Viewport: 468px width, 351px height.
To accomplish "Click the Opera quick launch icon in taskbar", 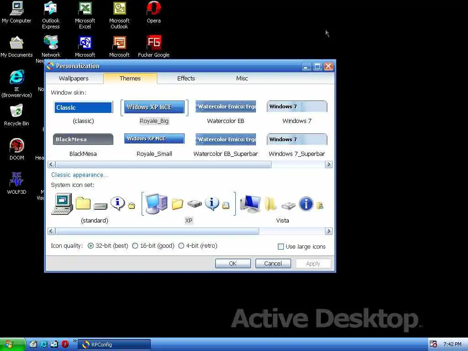I will pyautogui.click(x=65, y=344).
